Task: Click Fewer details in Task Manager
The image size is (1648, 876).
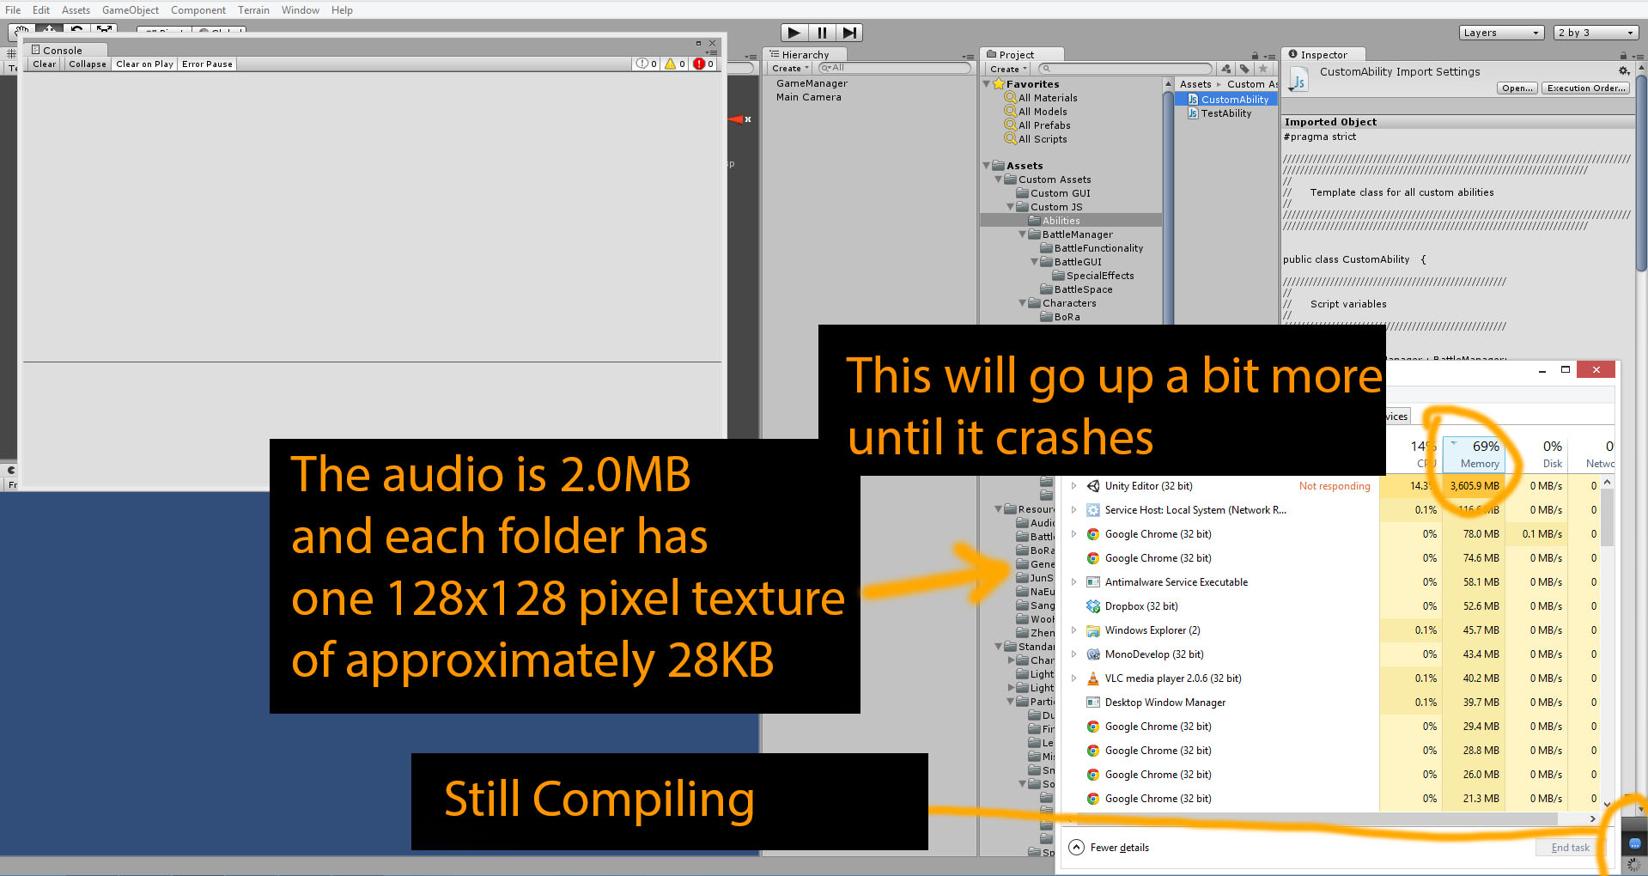Action: click(x=1109, y=848)
